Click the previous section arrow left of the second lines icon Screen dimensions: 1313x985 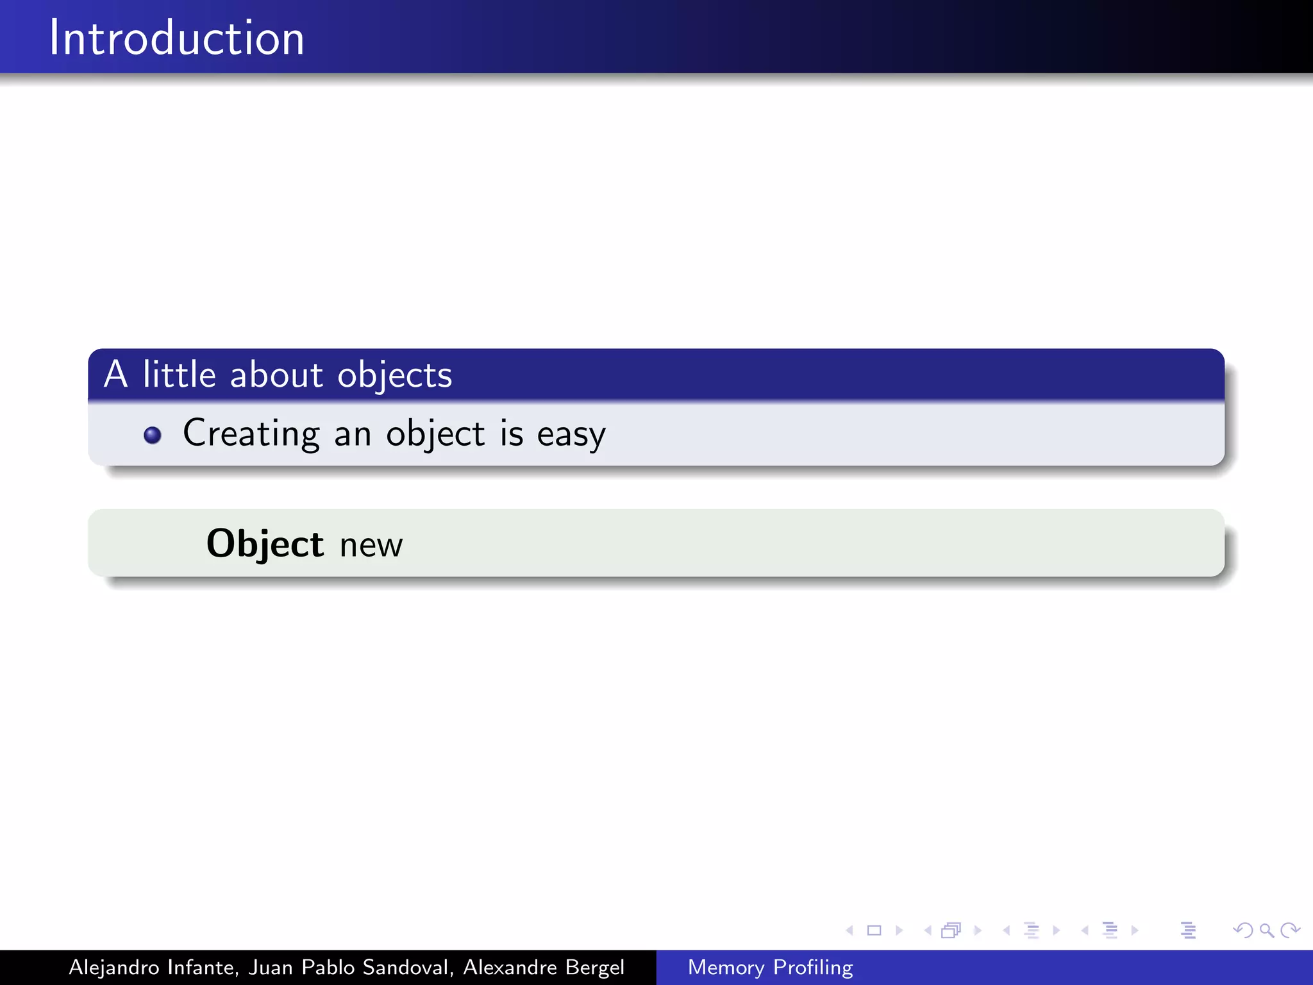click(x=1085, y=930)
